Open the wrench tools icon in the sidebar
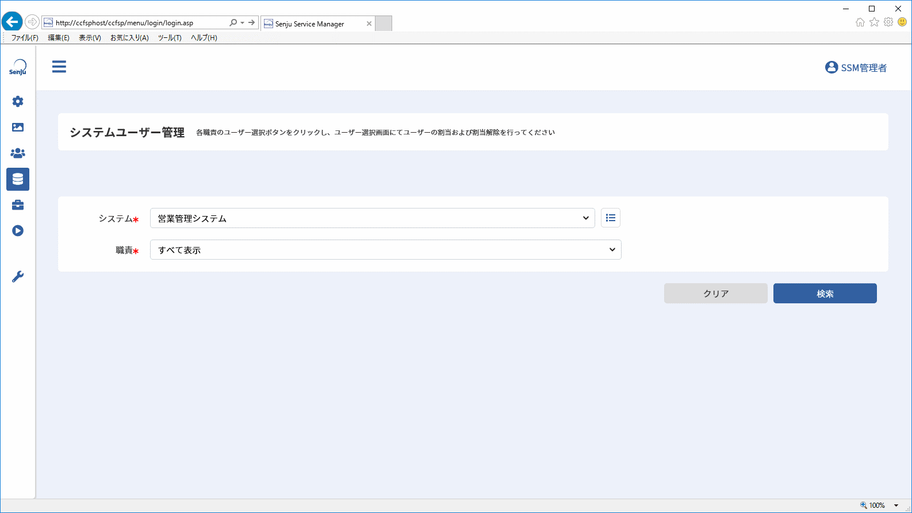The height and width of the screenshot is (513, 912). pyautogui.click(x=18, y=277)
